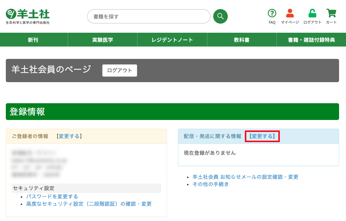The height and width of the screenshot is (221, 346).
Task: Click the Yodosha logo
Action: [x=28, y=16]
